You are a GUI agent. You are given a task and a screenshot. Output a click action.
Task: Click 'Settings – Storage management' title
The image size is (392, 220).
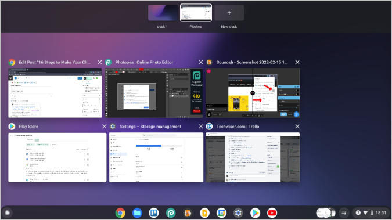pyautogui.click(x=150, y=127)
